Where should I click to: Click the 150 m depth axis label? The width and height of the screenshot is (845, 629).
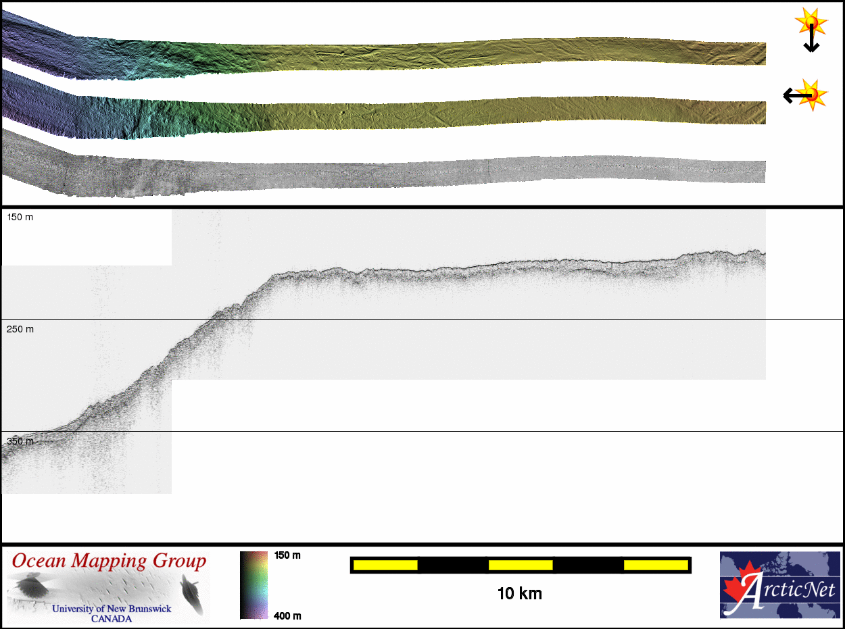click(x=20, y=217)
